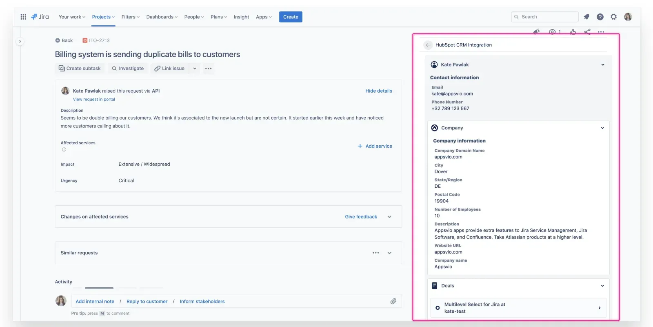Screen dimensions: 653x327
Task: Select the Multilevel Select deal item
Action: (518, 308)
